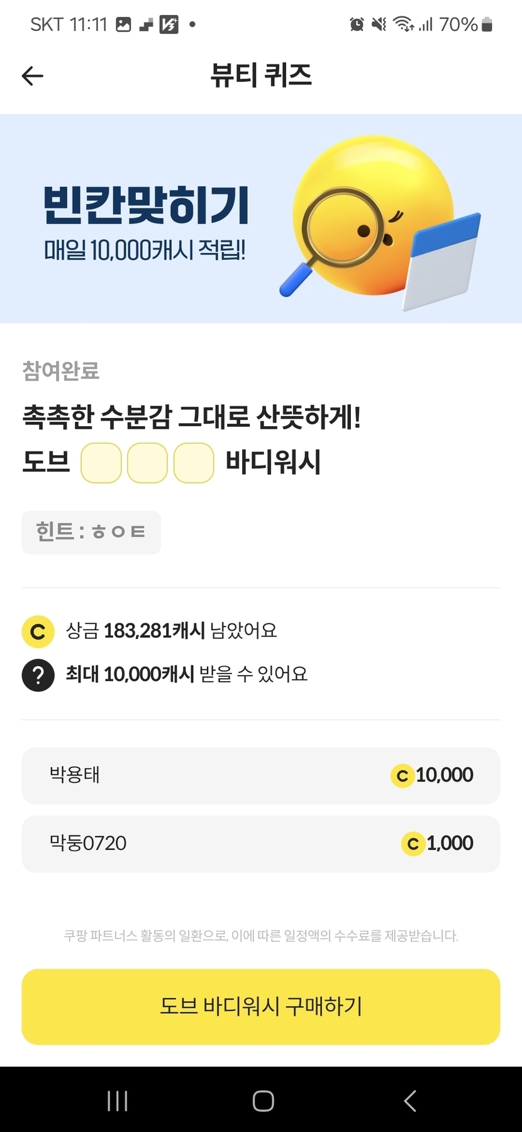The height and width of the screenshot is (1132, 522).
Task: Tap the battery icon in status bar
Action: tap(487, 25)
